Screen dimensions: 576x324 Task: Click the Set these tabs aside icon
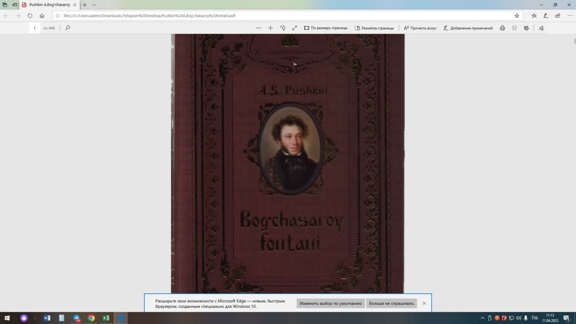click(14, 4)
